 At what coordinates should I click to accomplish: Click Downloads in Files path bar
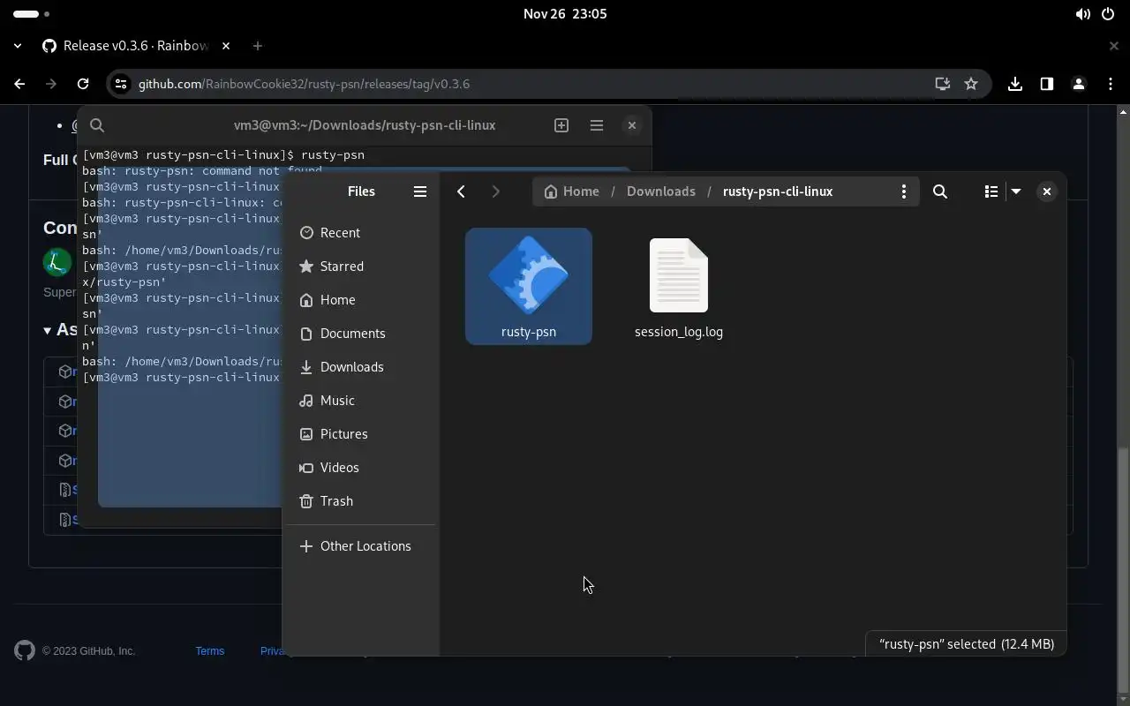coord(661,192)
